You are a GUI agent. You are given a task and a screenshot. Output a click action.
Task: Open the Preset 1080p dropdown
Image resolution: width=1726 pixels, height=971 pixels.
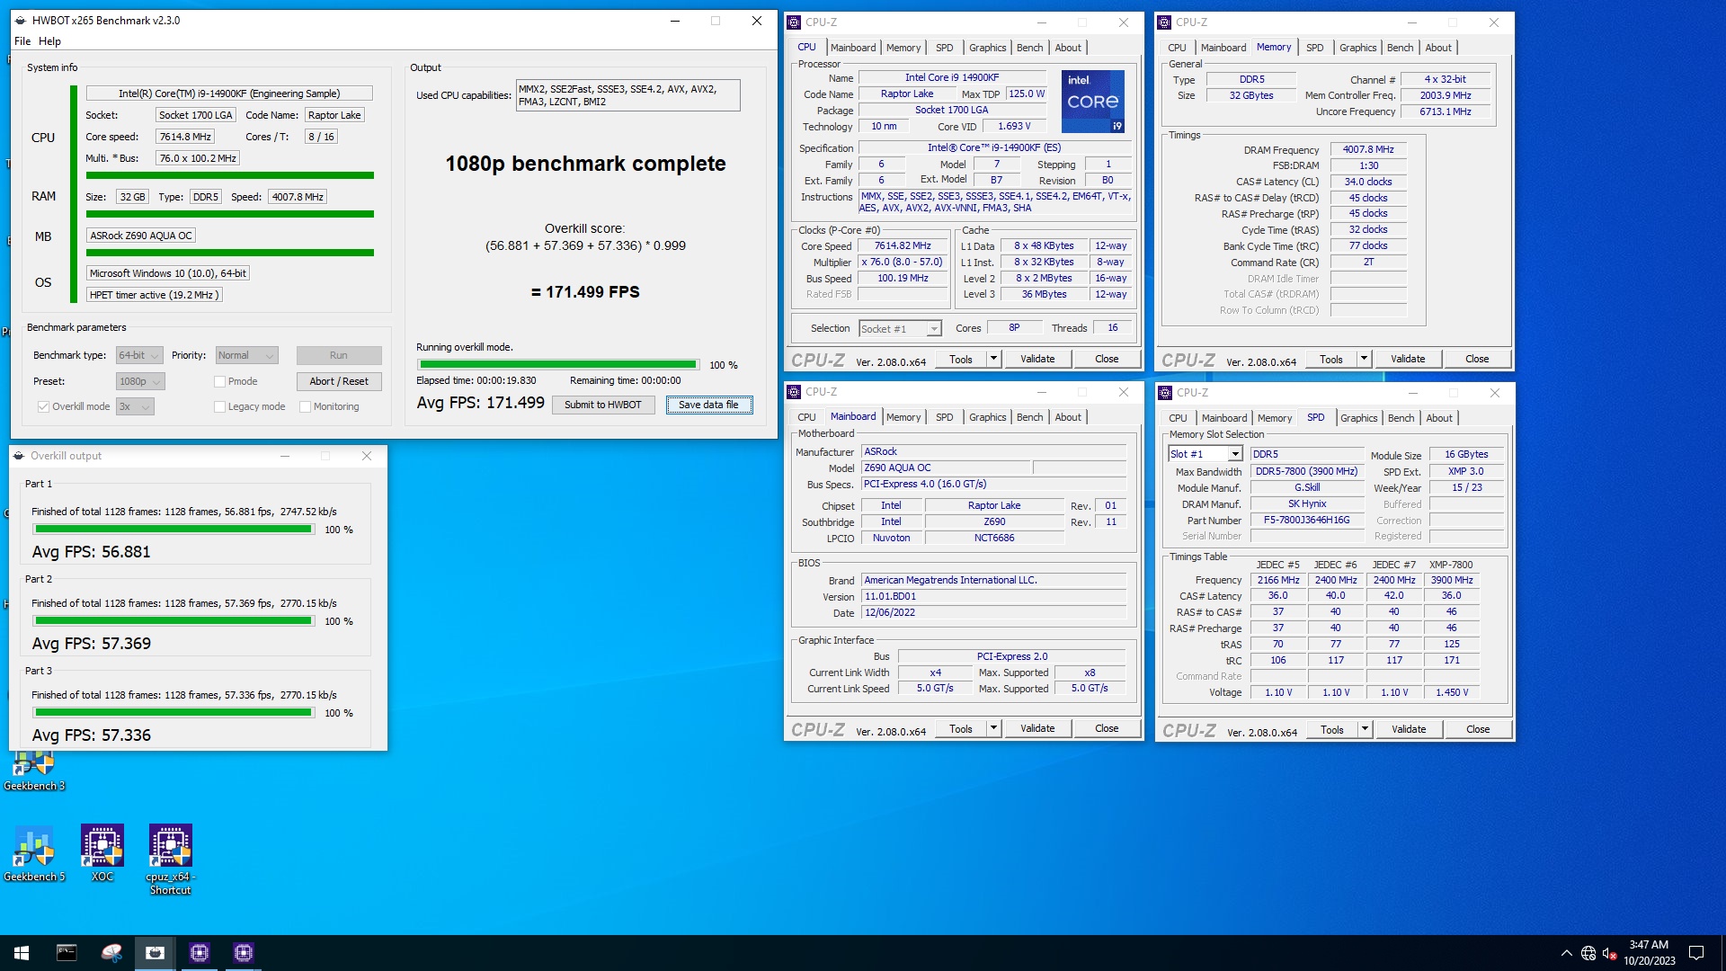click(x=139, y=381)
